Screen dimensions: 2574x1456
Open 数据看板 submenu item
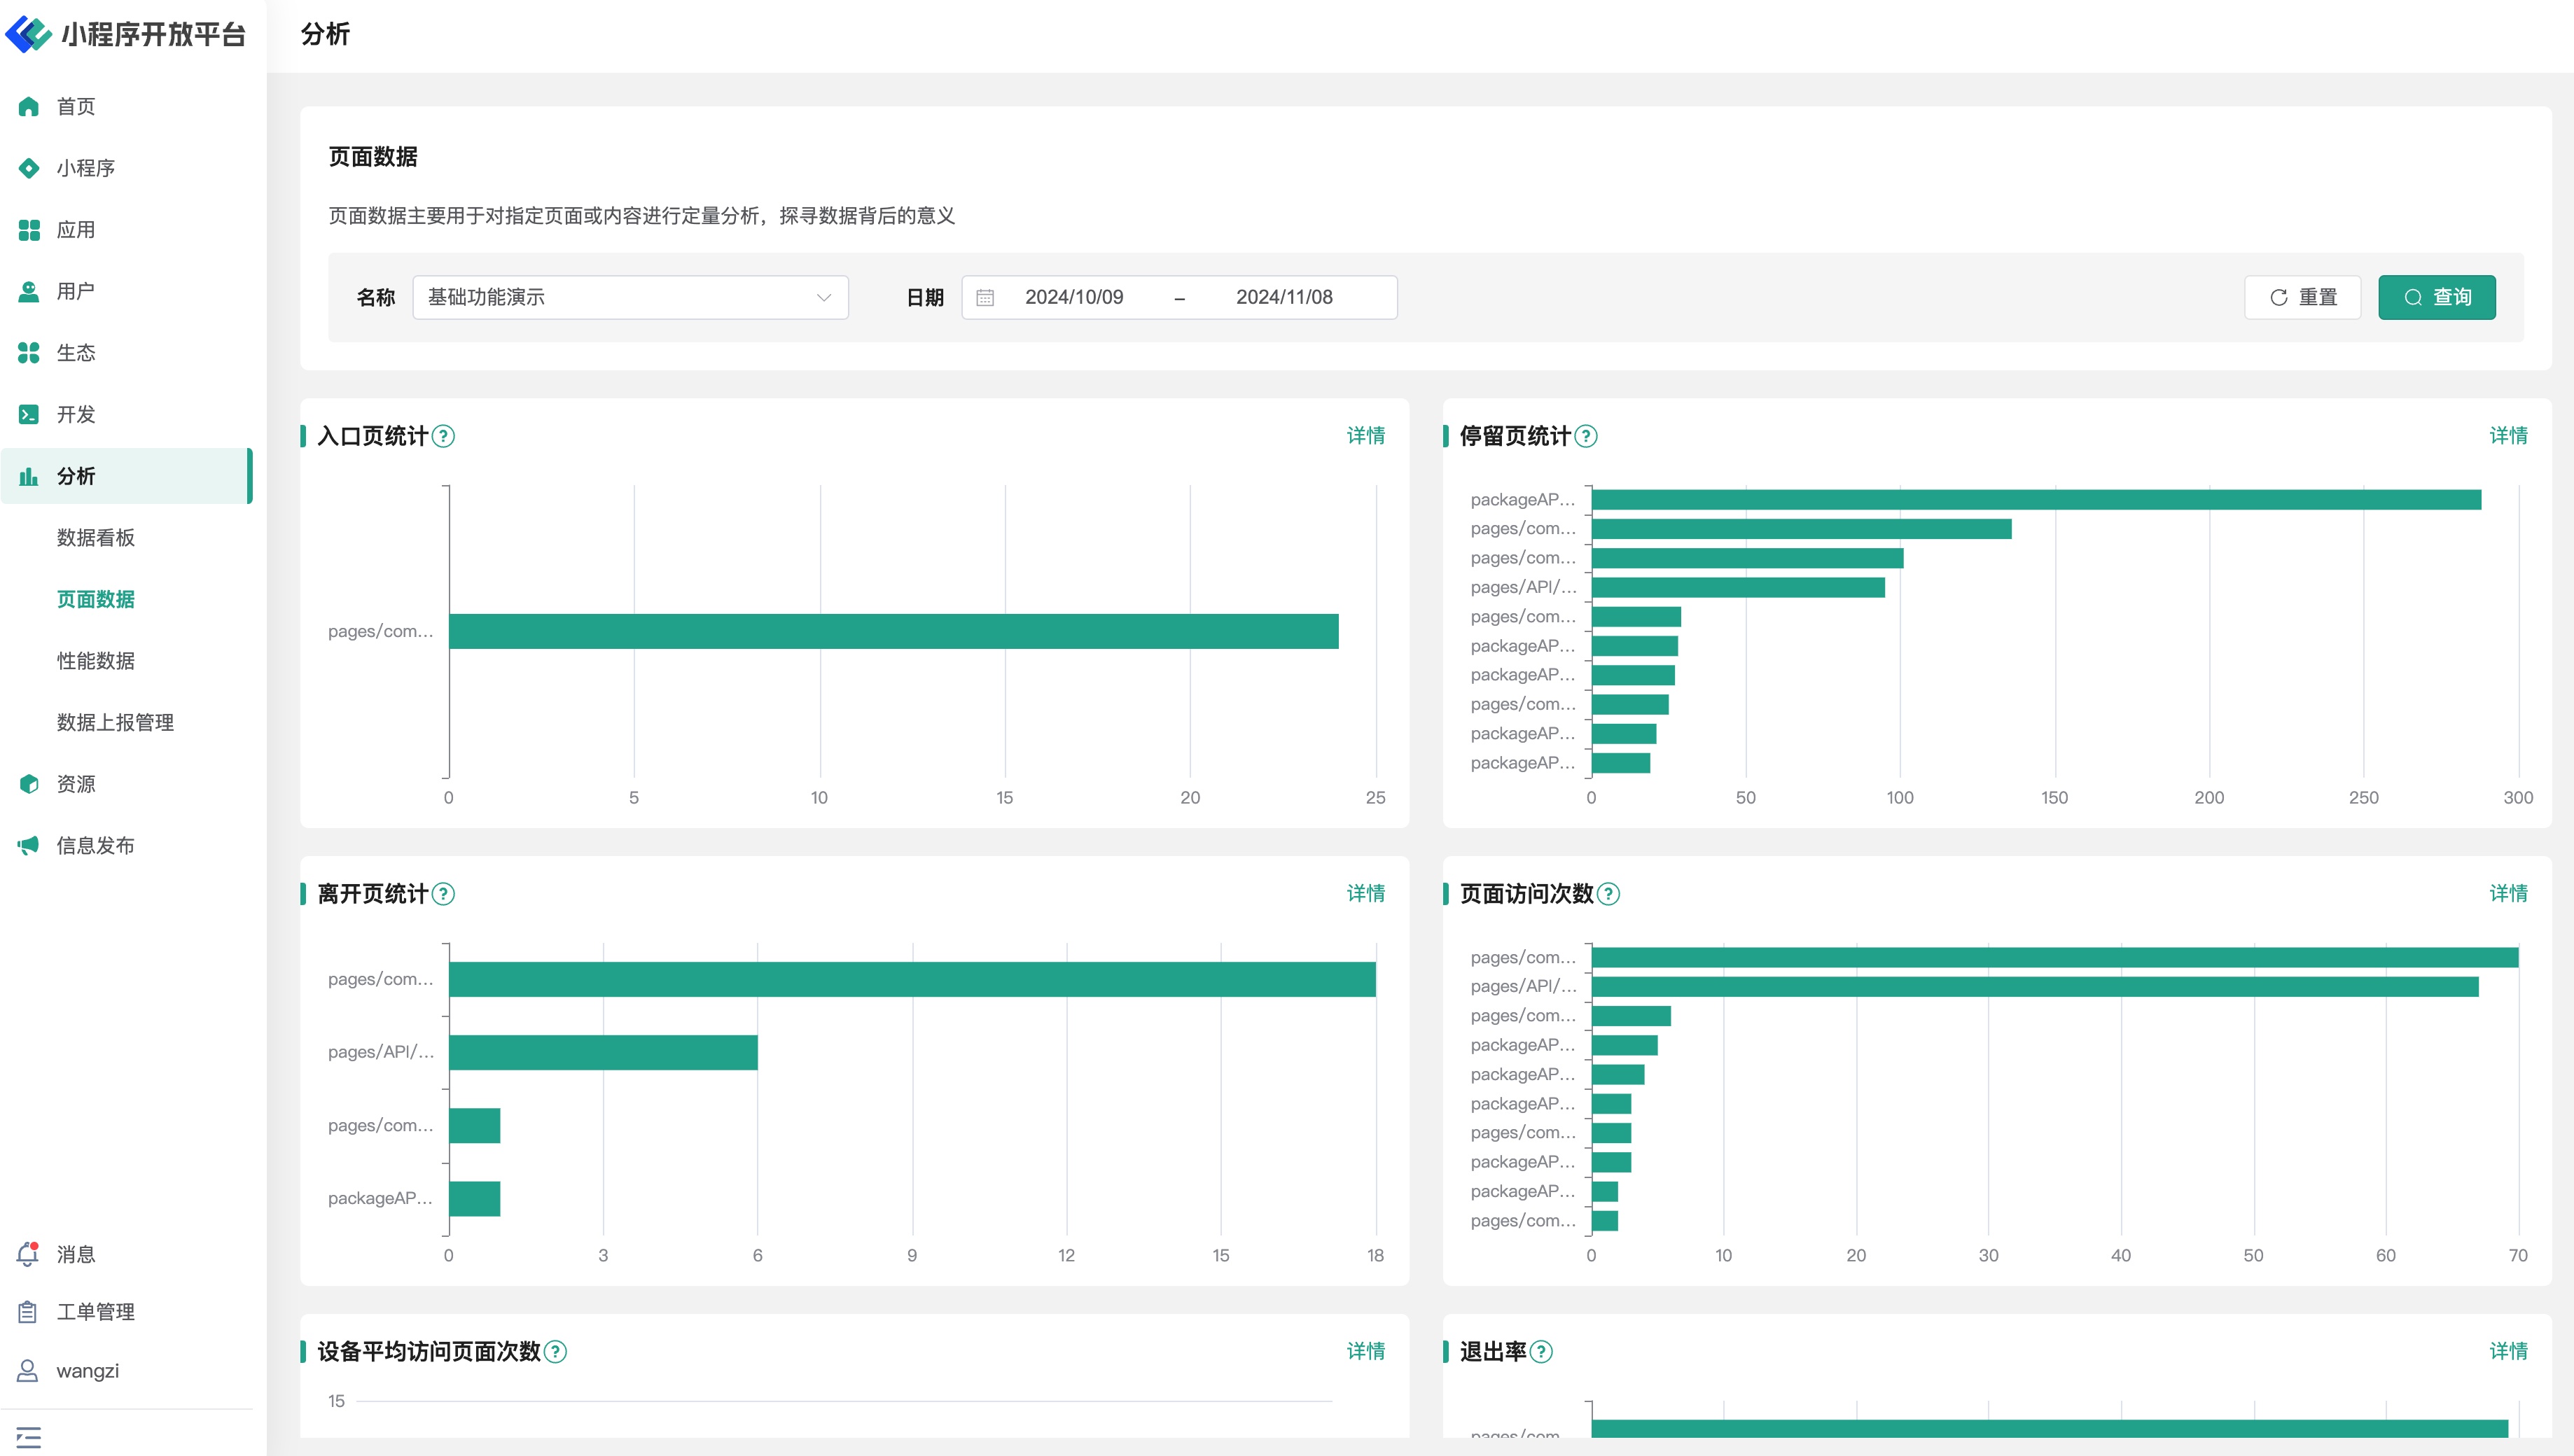(96, 538)
